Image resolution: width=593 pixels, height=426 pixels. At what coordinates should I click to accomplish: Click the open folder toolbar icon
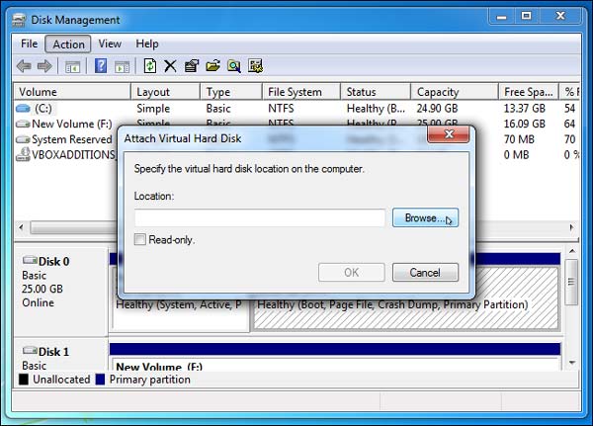click(212, 66)
